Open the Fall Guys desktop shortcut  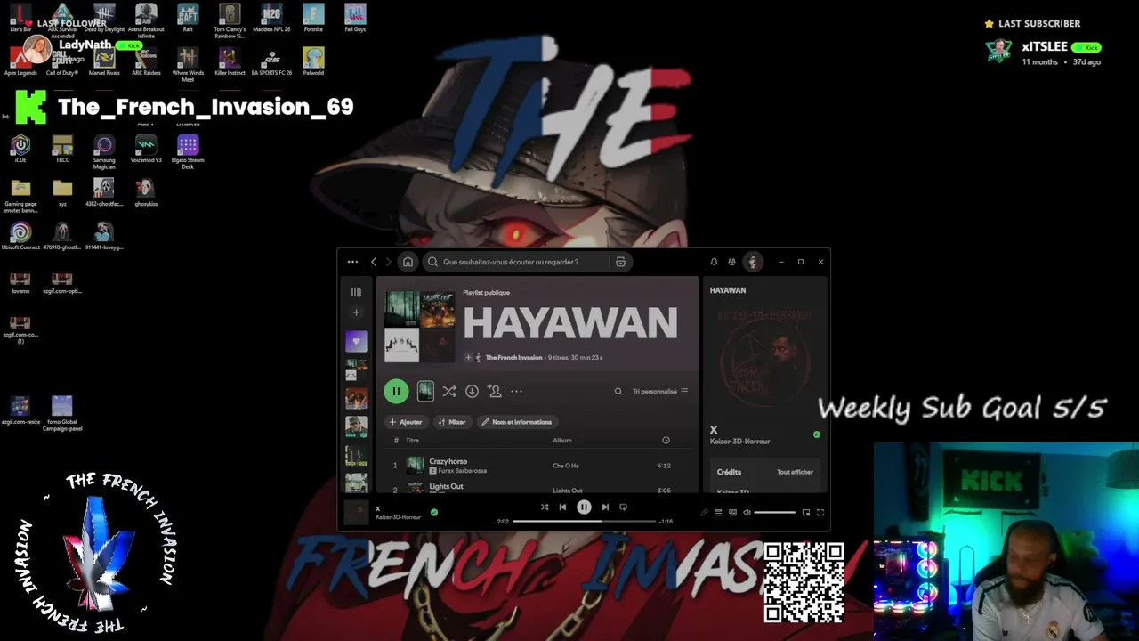tap(355, 18)
